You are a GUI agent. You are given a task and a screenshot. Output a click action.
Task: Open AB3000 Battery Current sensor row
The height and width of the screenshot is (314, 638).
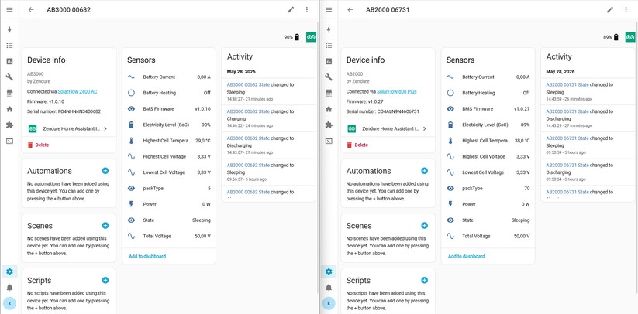(x=169, y=77)
